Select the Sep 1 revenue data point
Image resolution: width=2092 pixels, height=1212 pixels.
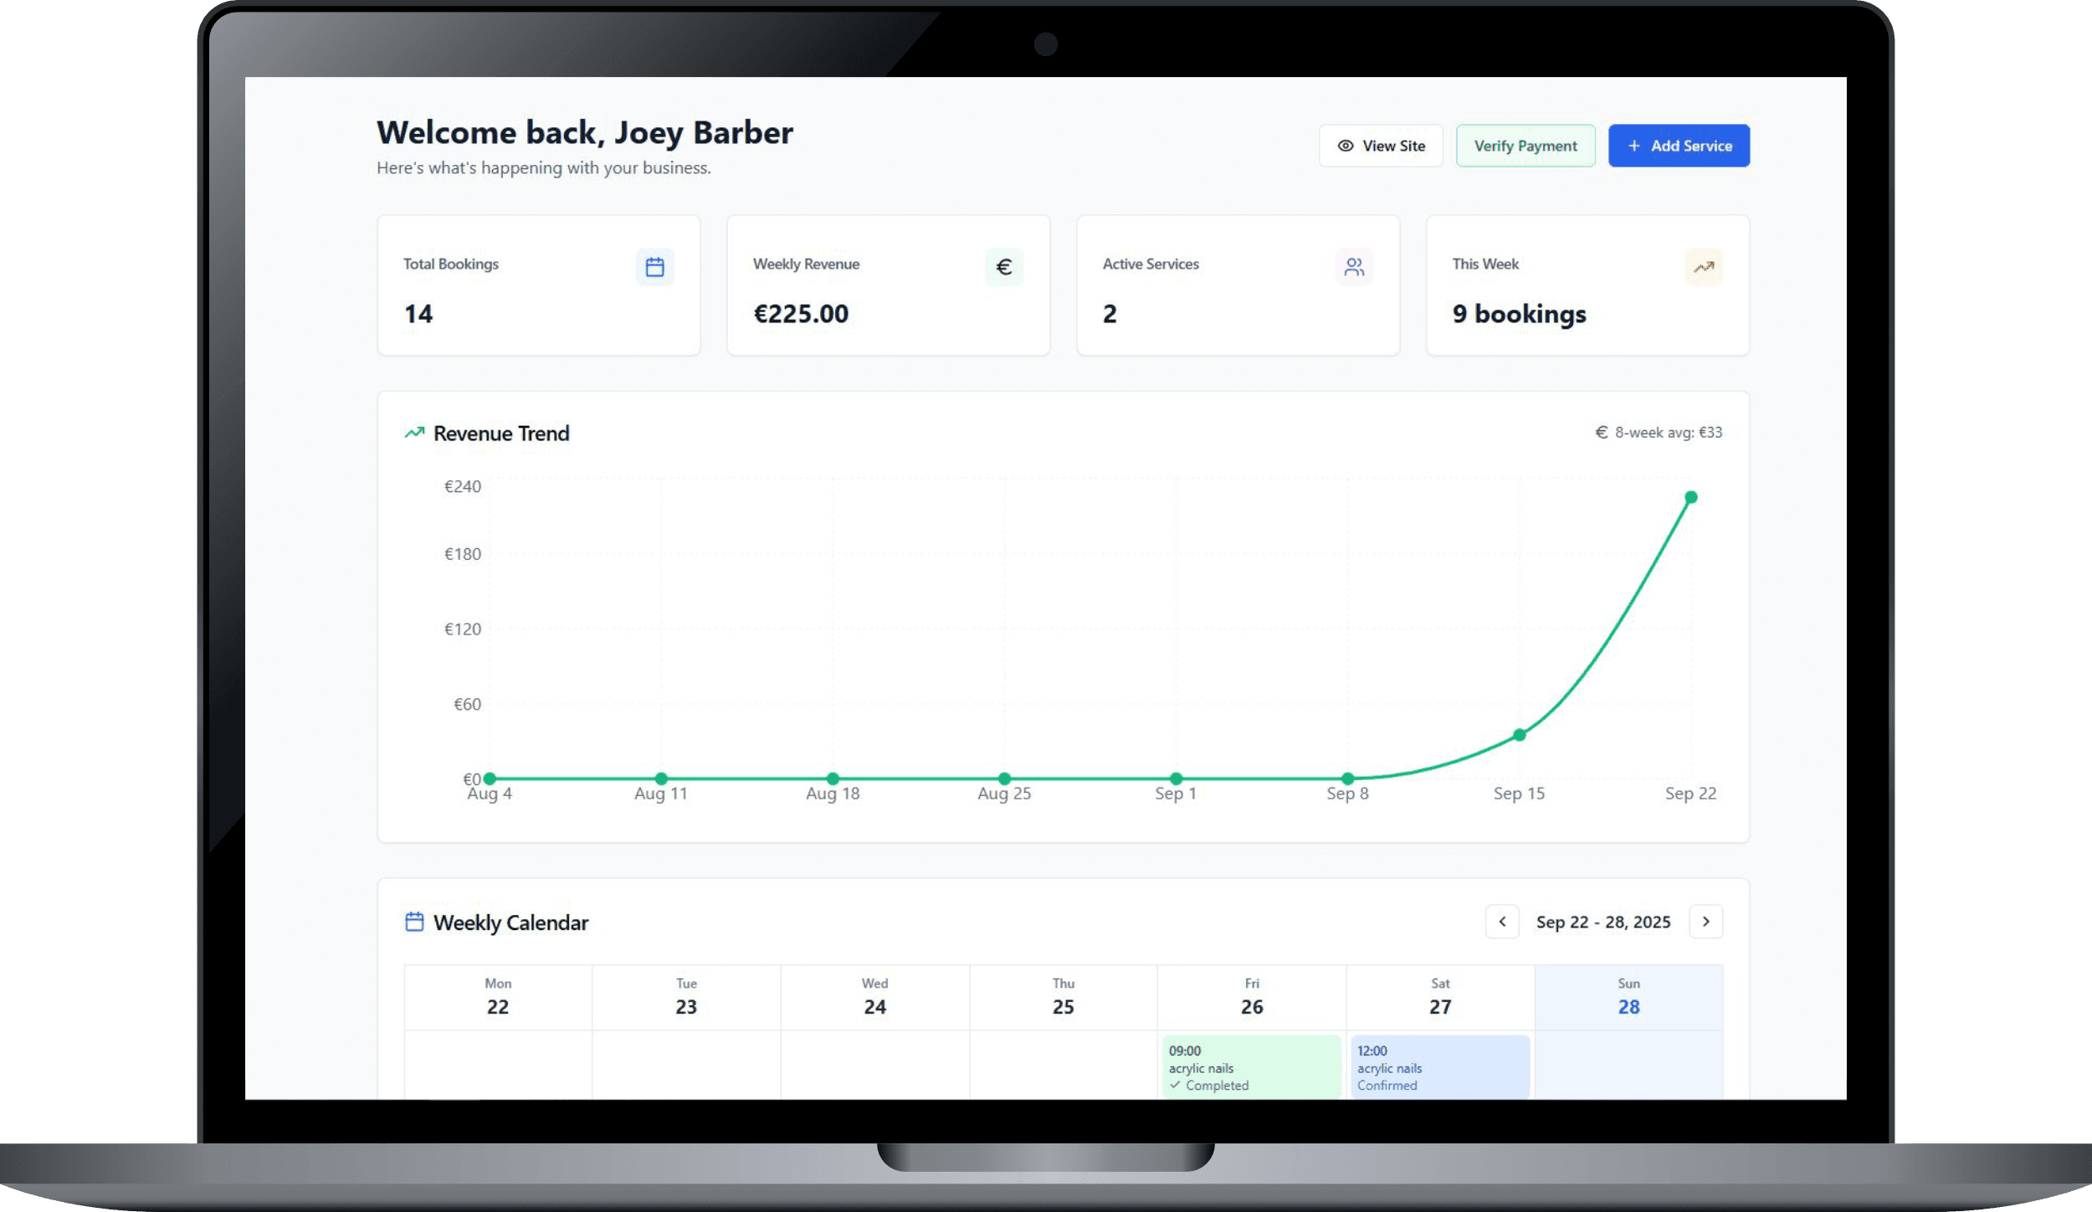[x=1176, y=778]
